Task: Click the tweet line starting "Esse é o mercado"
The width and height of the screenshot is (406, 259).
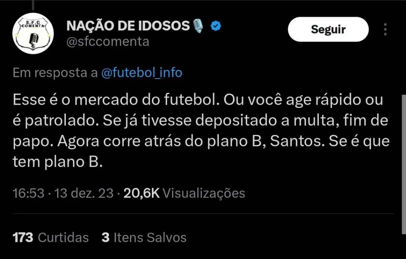Action: (x=197, y=100)
